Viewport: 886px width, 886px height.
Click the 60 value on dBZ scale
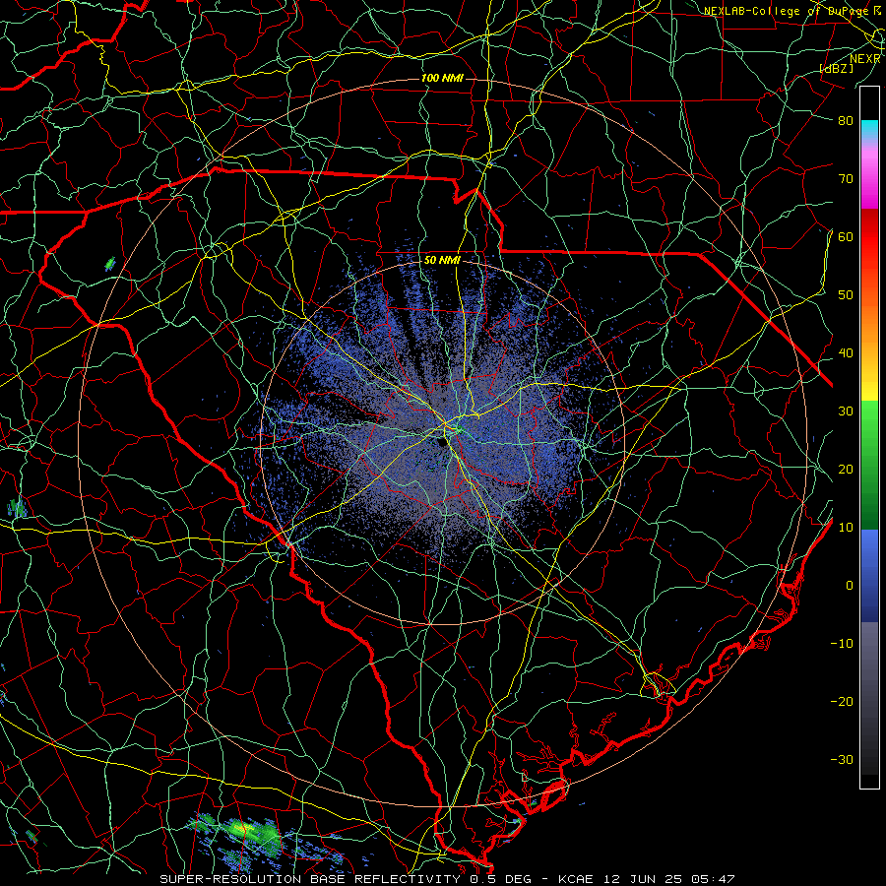click(846, 236)
